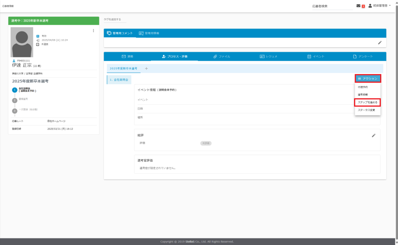Open the 統括管理者 user account dropdown
This screenshot has width=398, height=245.
pyautogui.click(x=379, y=6)
